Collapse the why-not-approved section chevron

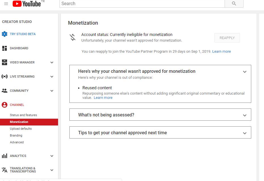(245, 72)
